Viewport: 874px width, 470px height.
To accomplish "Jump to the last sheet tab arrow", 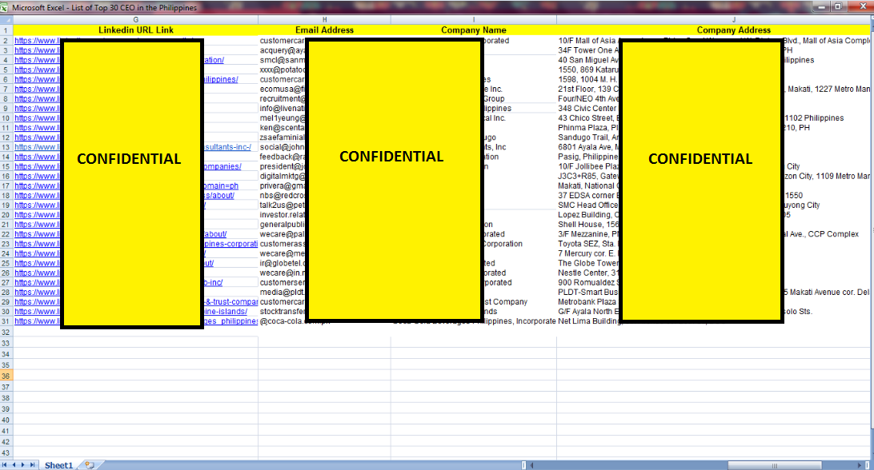I will coord(32,465).
